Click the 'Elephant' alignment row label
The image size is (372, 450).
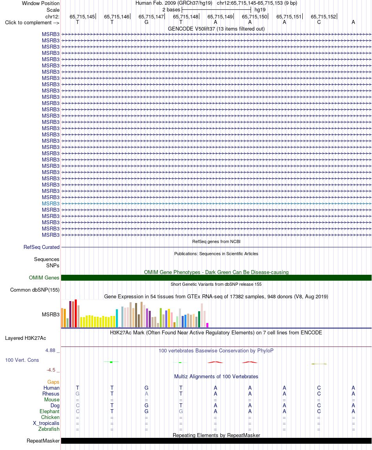tap(50, 411)
